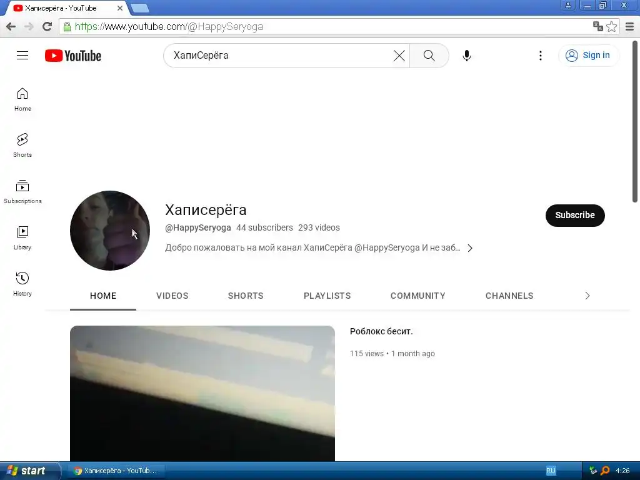Open the COMMUNITY tab
This screenshot has height=480, width=640.
click(418, 296)
